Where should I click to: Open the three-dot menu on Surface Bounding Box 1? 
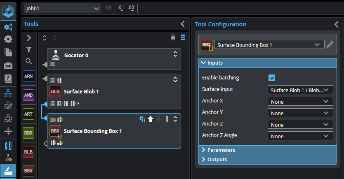[x=167, y=119]
